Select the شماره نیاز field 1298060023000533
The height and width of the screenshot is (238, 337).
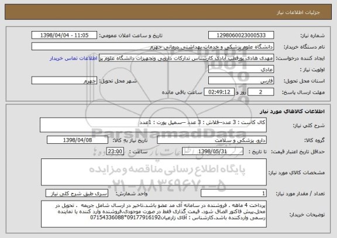coord(241,35)
